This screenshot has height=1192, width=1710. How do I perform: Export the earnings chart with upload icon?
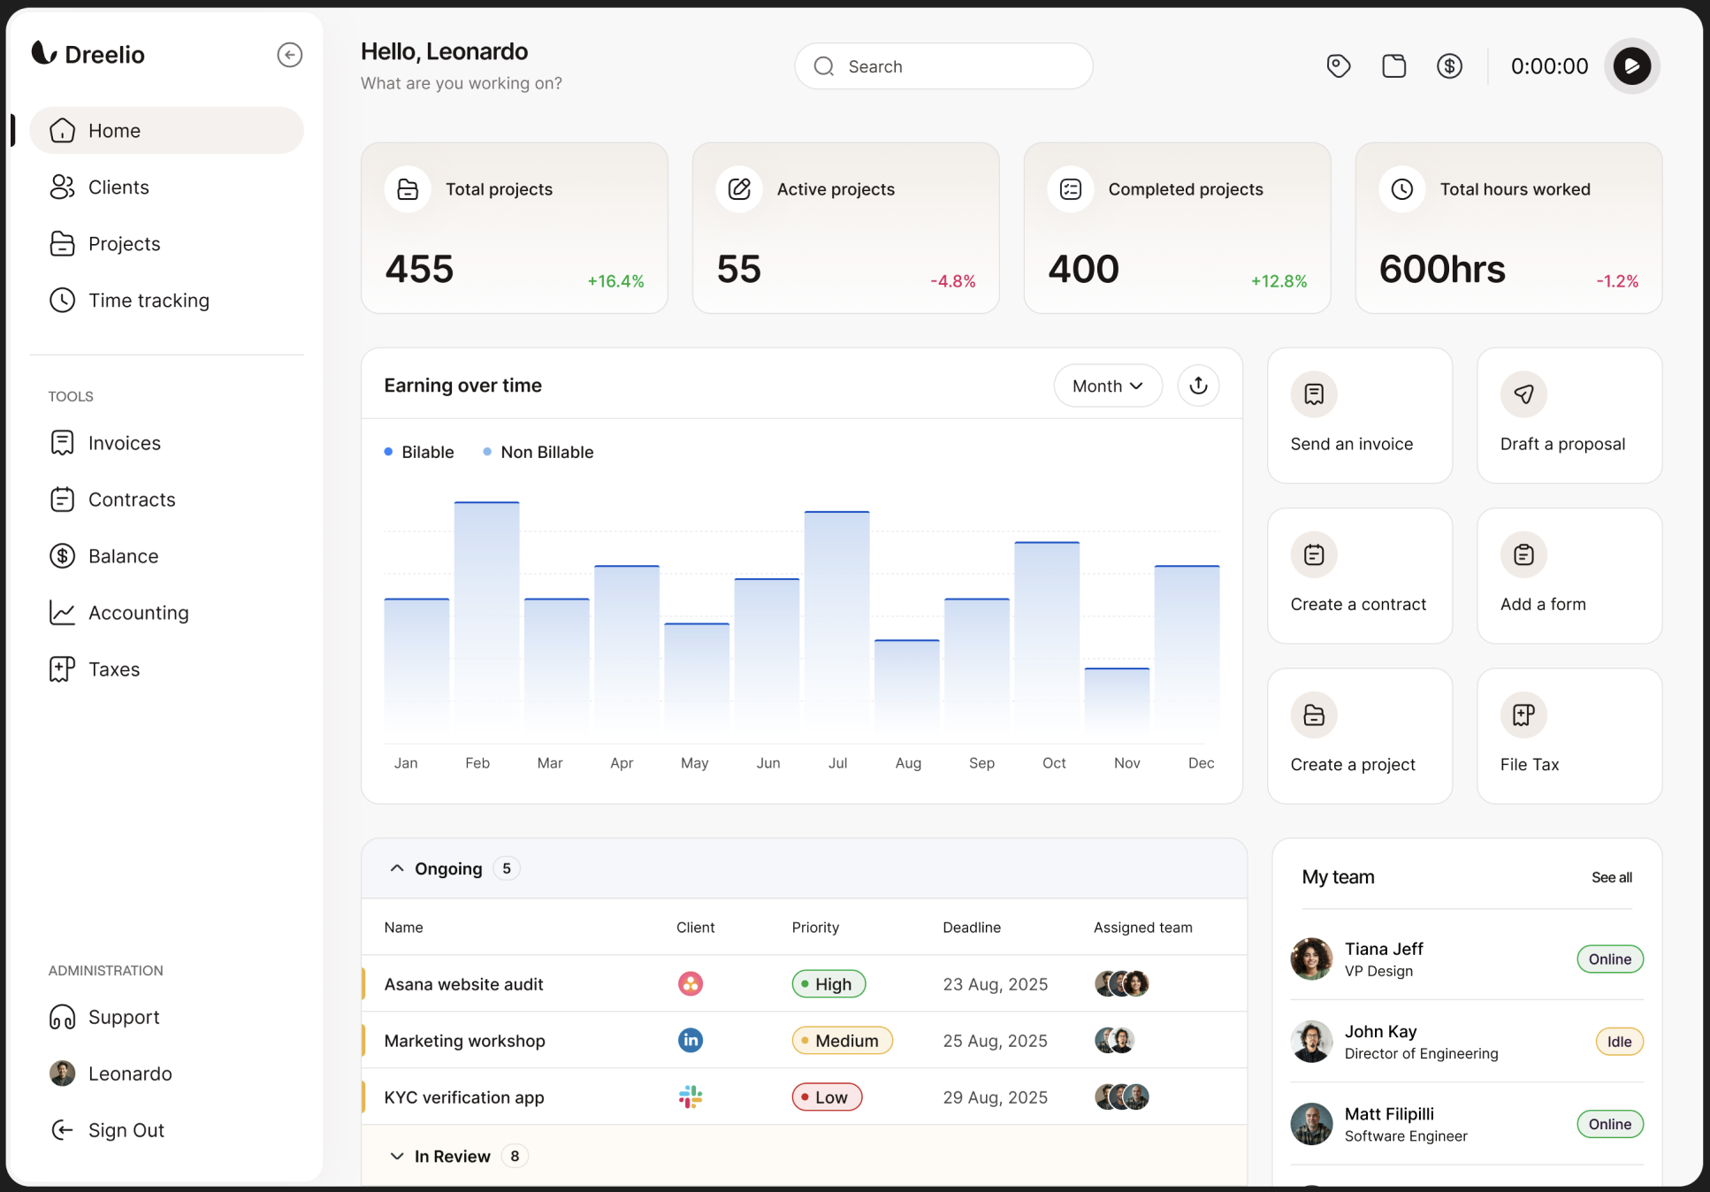coord(1198,386)
